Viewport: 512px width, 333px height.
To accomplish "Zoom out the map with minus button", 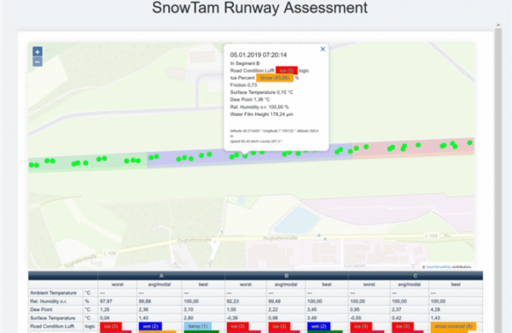I will coord(38,61).
